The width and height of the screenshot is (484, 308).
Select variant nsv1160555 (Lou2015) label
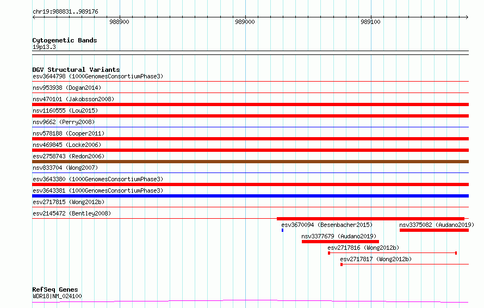point(65,110)
